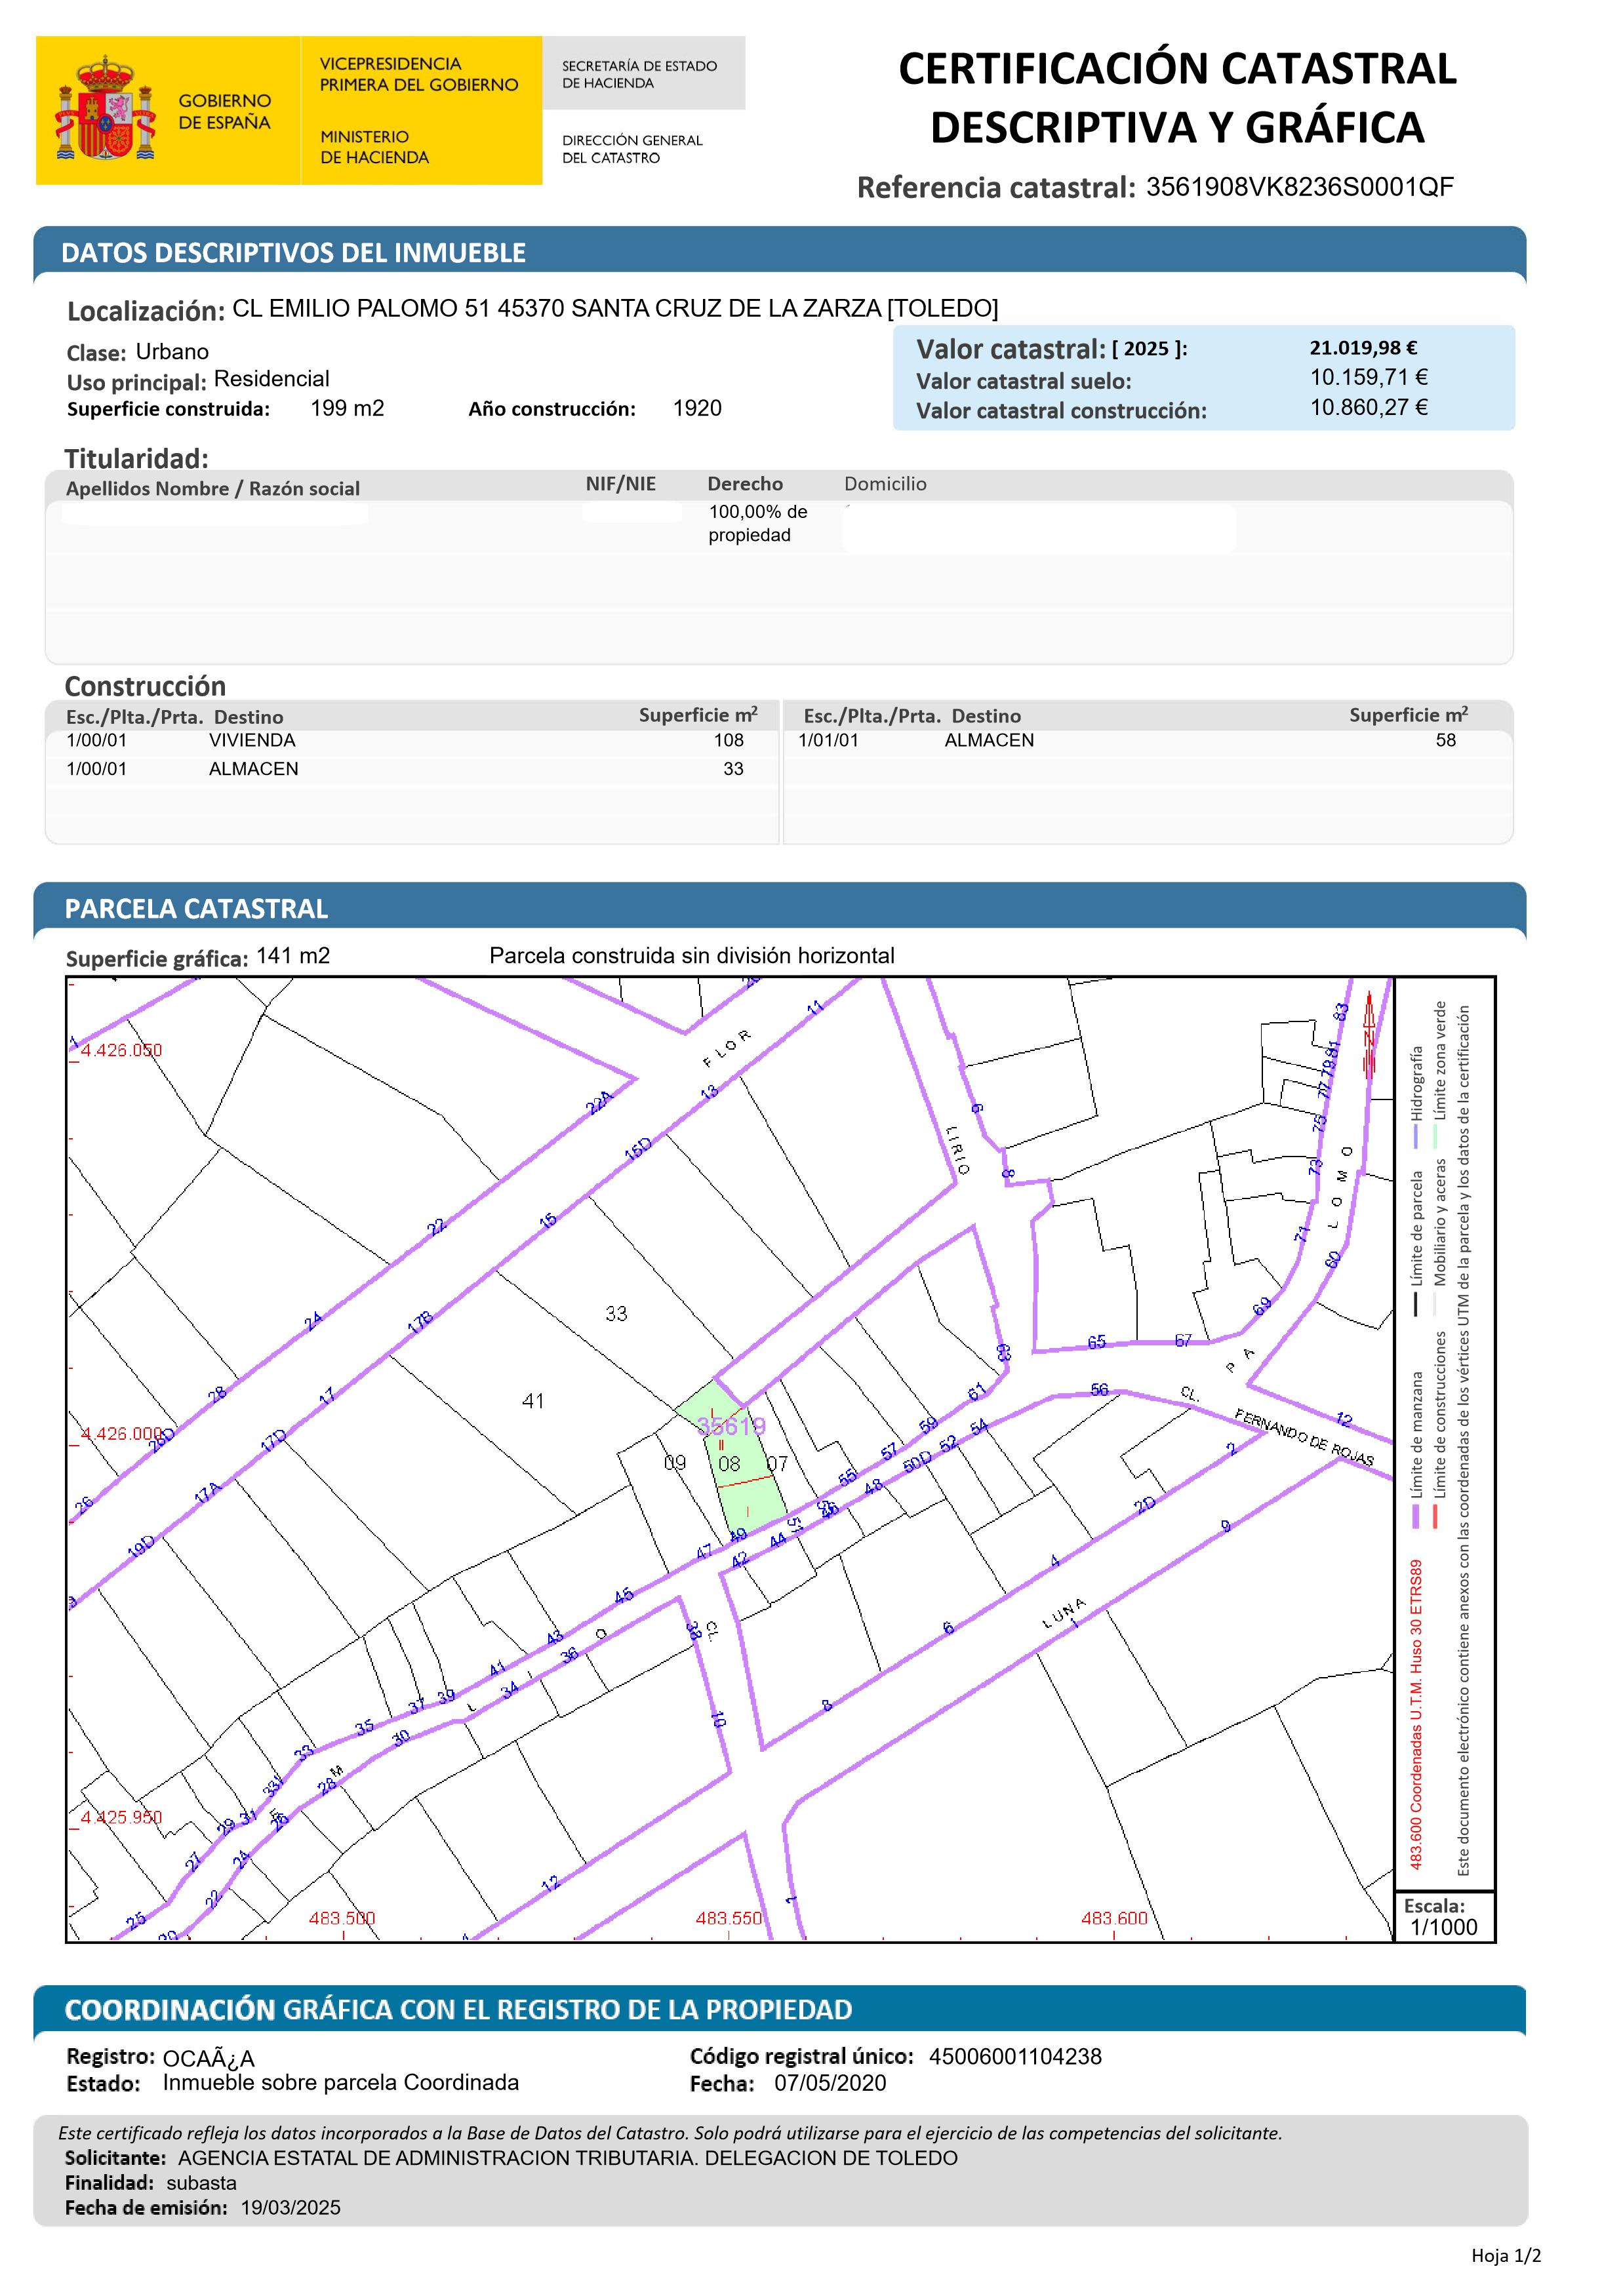Click the cadastral reference number 3561908VK8236S0001QF
1623x2296 pixels.
tap(1299, 187)
